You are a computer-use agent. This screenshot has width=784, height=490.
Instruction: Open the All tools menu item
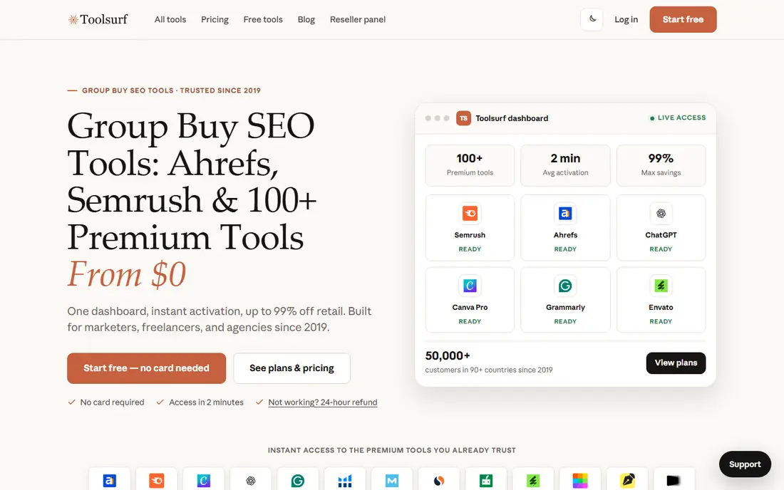click(170, 19)
